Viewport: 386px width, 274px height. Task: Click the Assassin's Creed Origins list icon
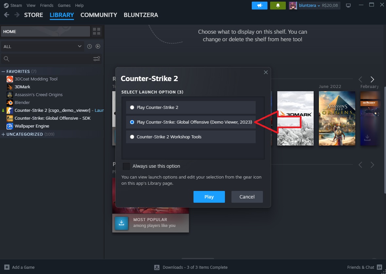click(x=9, y=95)
